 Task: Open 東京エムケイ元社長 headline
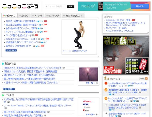(x=30, y=71)
